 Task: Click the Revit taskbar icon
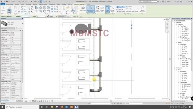tap(76, 107)
